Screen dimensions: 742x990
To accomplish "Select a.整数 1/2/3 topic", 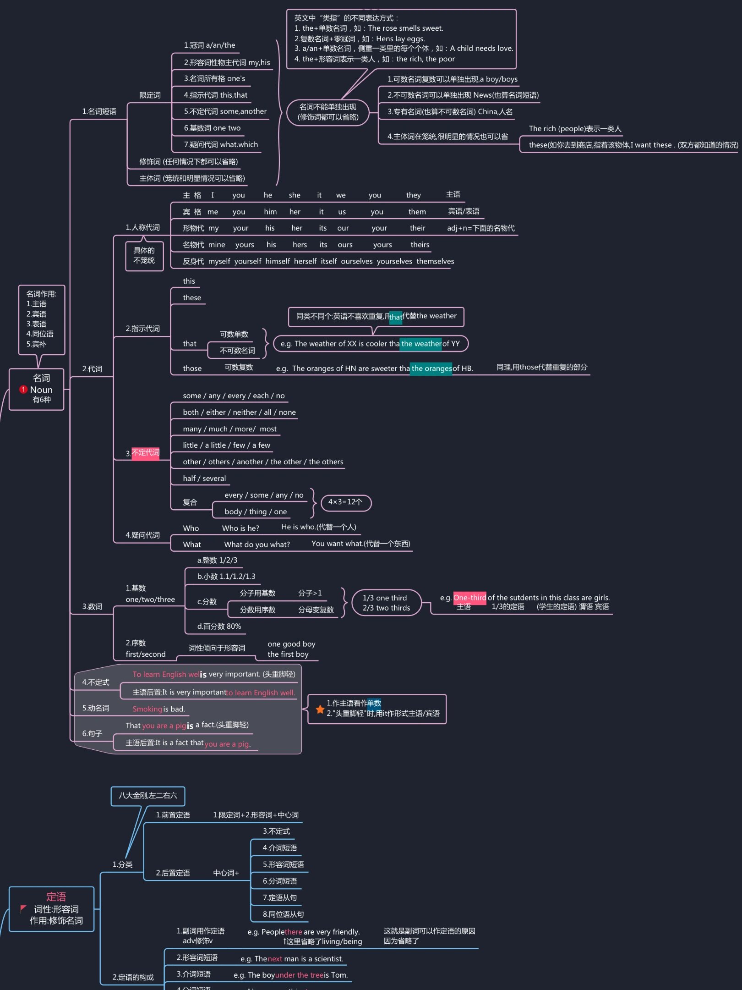I will tap(217, 560).
